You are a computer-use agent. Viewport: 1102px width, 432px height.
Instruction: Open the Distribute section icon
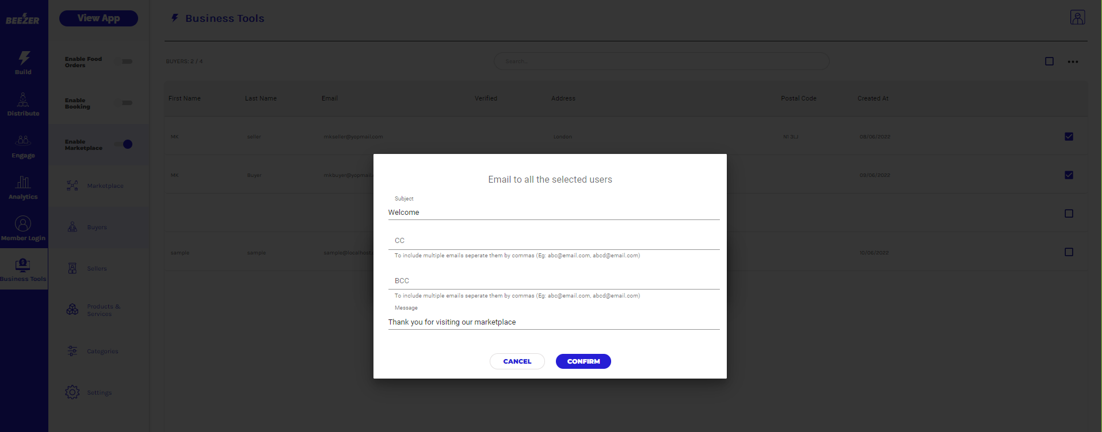pos(23,100)
